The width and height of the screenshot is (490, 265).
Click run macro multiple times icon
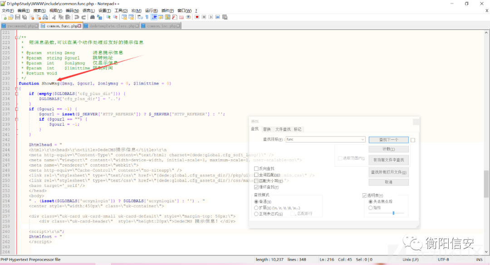pyautogui.click(x=217, y=17)
